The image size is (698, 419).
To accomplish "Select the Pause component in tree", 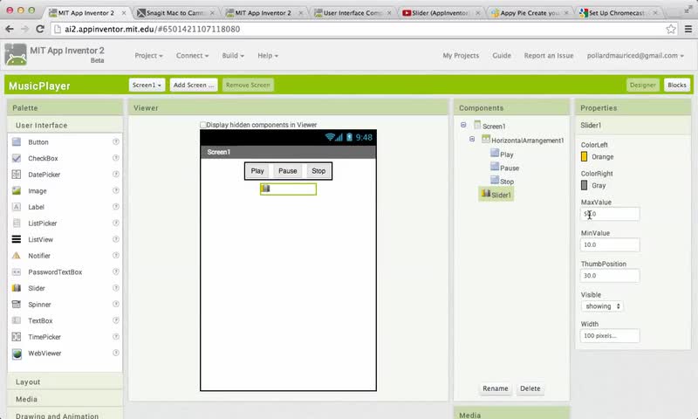I will 510,168.
